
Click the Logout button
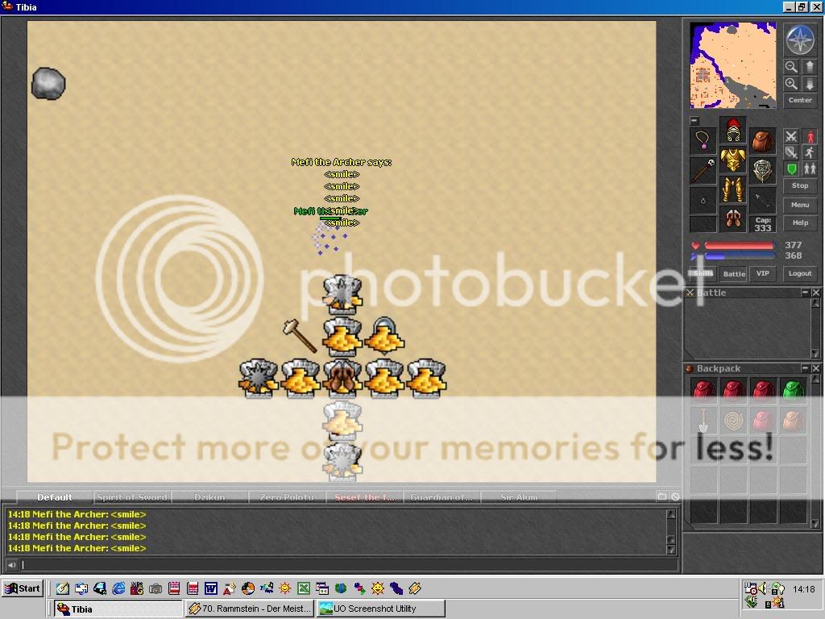tap(800, 273)
